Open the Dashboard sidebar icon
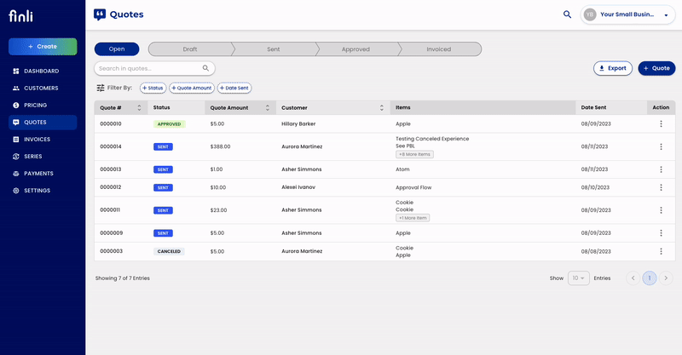682x355 pixels. coord(16,71)
